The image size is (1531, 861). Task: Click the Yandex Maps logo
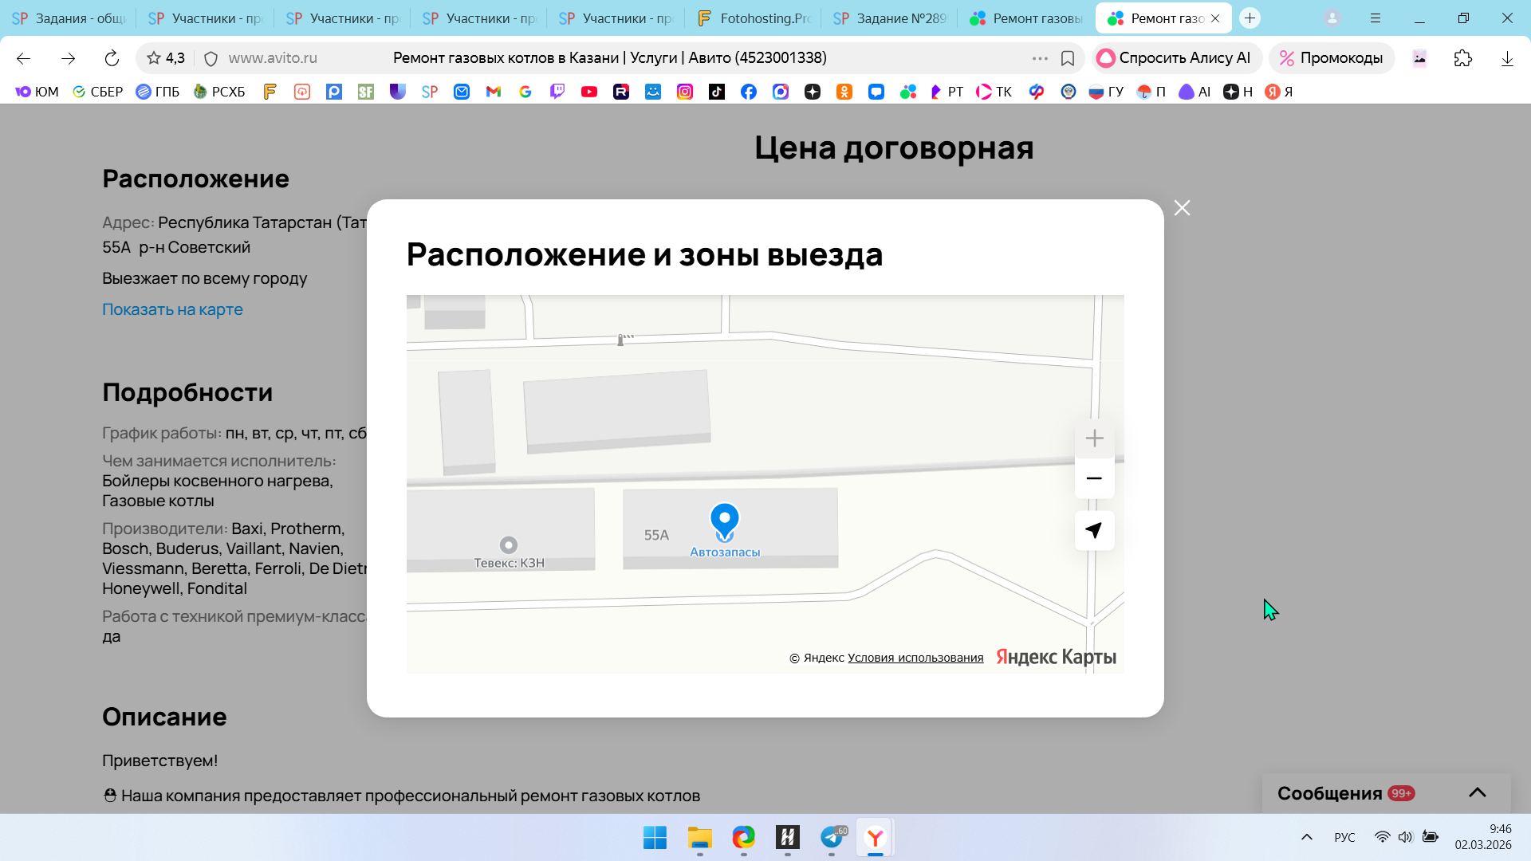pos(1056,657)
